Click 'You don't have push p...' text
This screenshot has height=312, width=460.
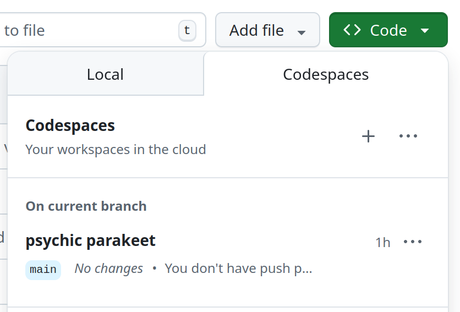click(238, 269)
